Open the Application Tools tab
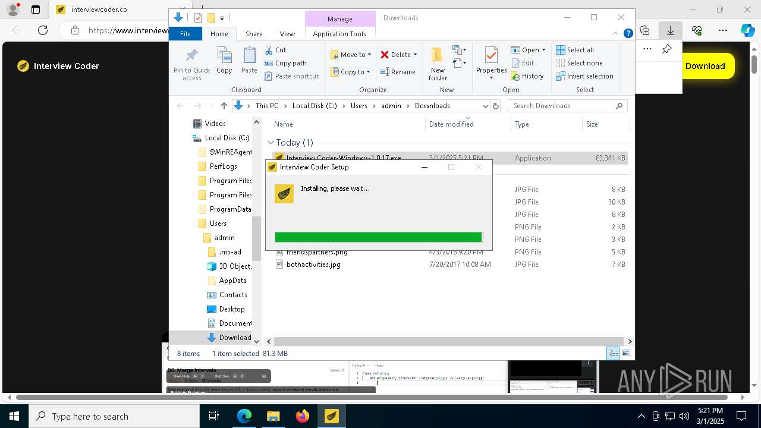 pos(339,34)
